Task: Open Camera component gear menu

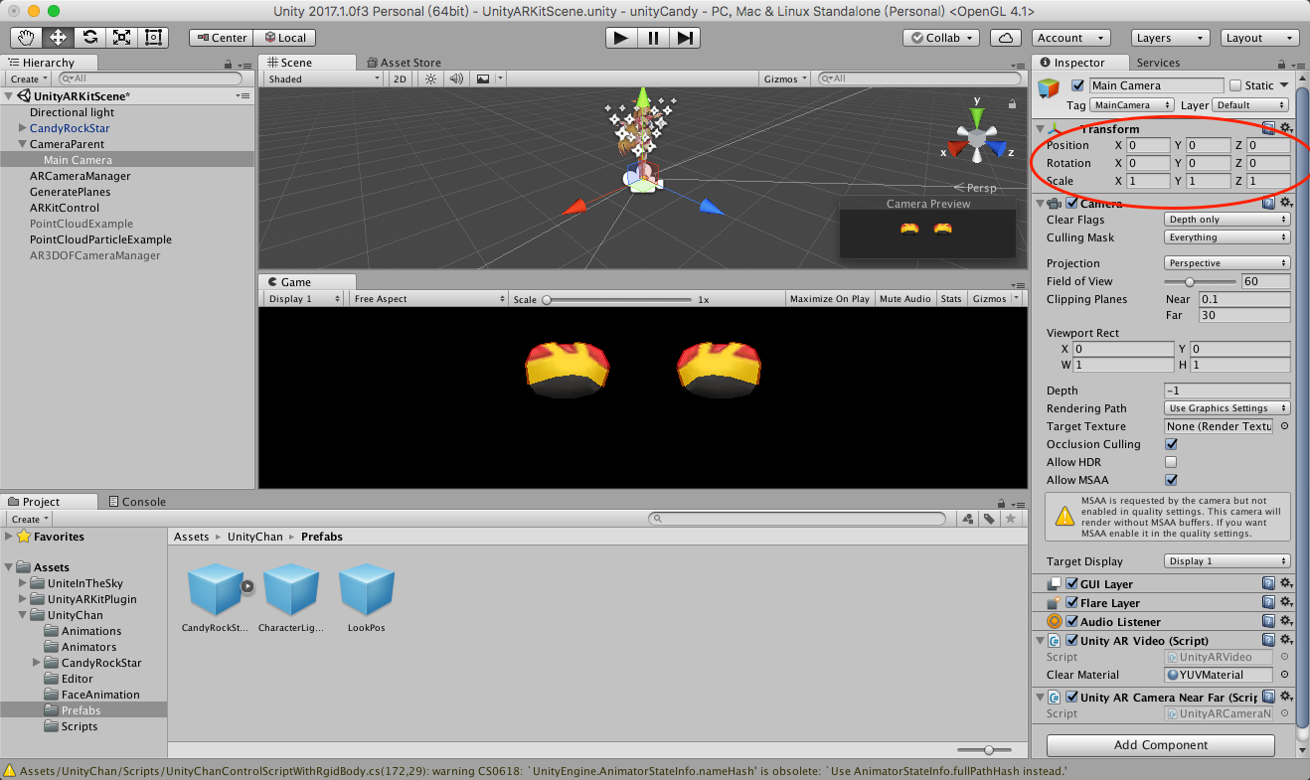Action: pyautogui.click(x=1285, y=203)
